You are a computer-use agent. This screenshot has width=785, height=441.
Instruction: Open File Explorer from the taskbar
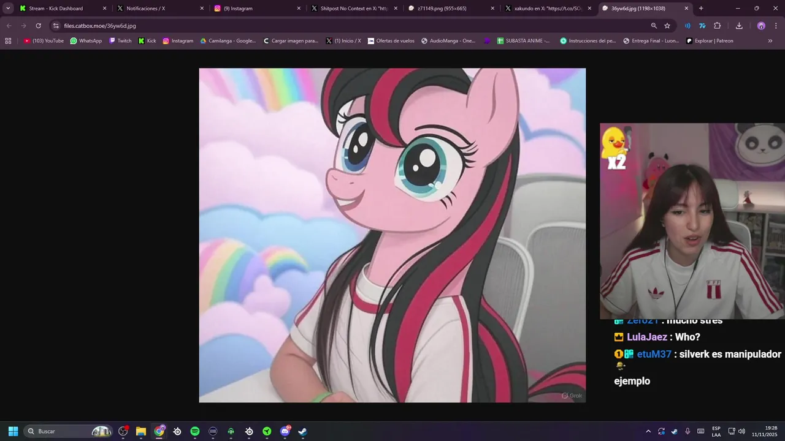141,431
